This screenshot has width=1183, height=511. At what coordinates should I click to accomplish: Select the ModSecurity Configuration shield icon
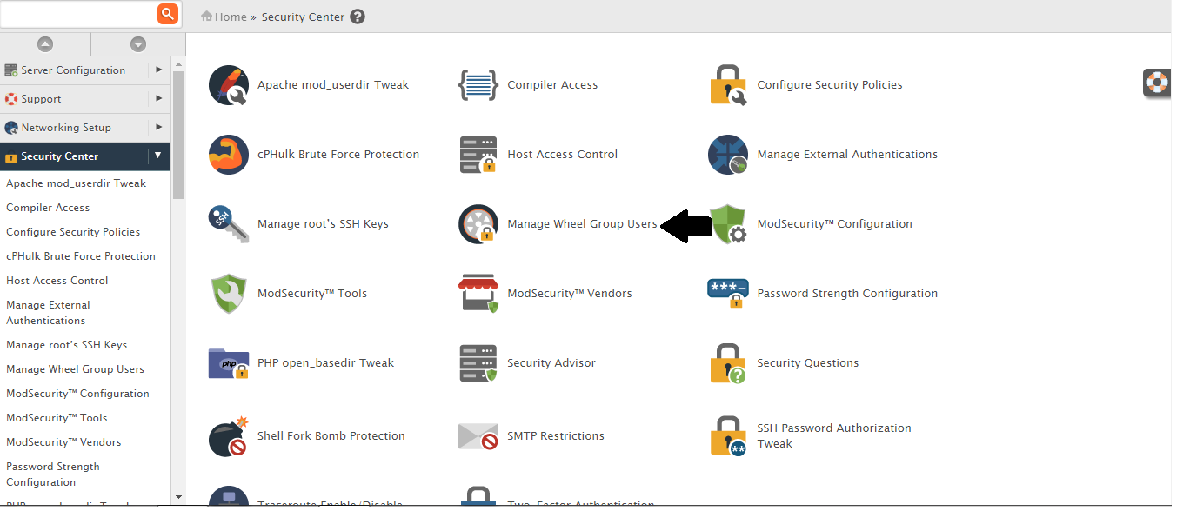(728, 224)
